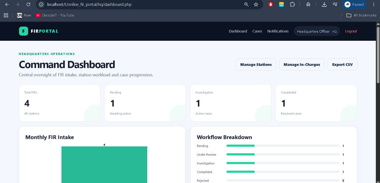
Task: Open the Paused profile button
Action: point(354,4)
